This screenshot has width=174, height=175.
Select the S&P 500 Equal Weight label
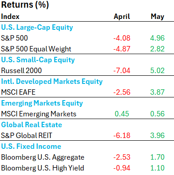36,49
